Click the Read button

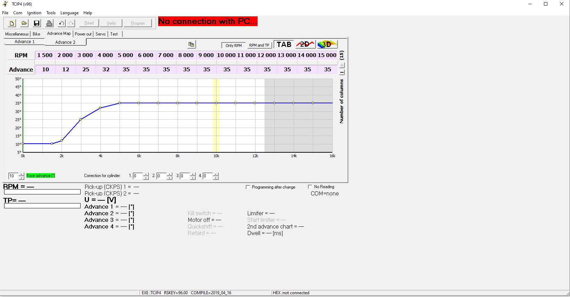(x=89, y=23)
